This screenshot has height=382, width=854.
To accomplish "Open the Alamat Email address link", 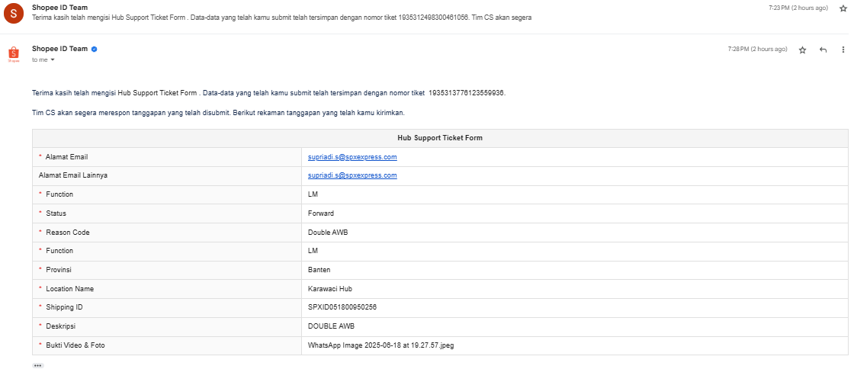I will (352, 157).
